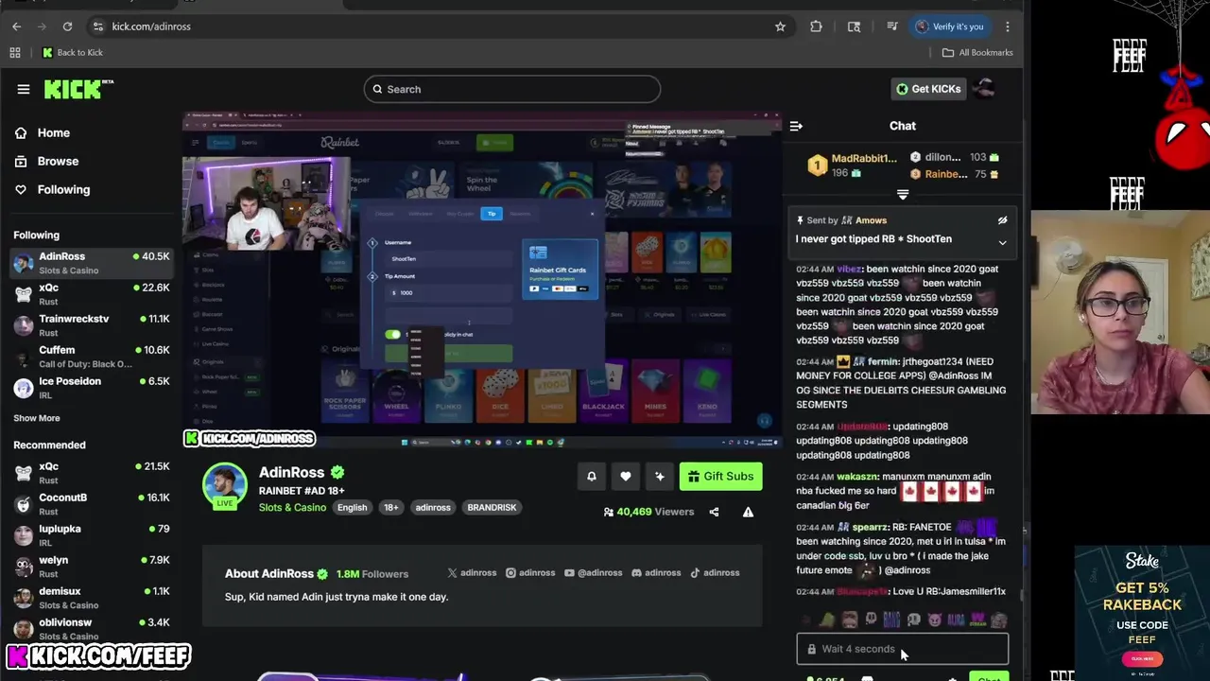
Task: Click the browser address bar URL
Action: click(151, 26)
